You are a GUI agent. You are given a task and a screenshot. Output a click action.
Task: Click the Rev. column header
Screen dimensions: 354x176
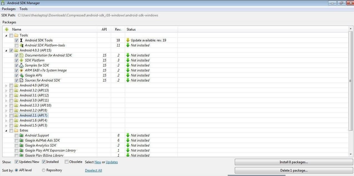(x=118, y=29)
